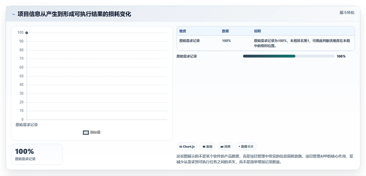Select the 表格 tag chip
This screenshot has height=176, width=366.
pyautogui.click(x=207, y=147)
